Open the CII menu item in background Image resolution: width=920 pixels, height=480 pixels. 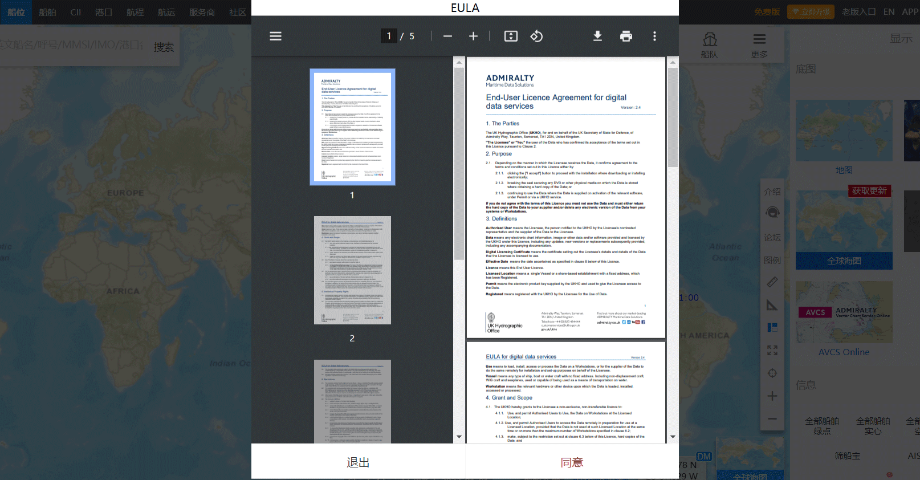[76, 12]
